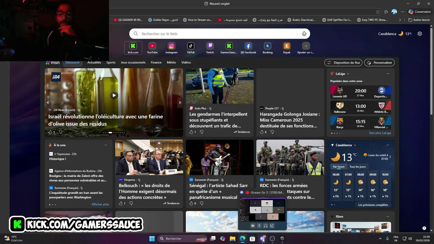Like the Israël oléiculture article
This screenshot has width=434, height=244.
[50, 132]
